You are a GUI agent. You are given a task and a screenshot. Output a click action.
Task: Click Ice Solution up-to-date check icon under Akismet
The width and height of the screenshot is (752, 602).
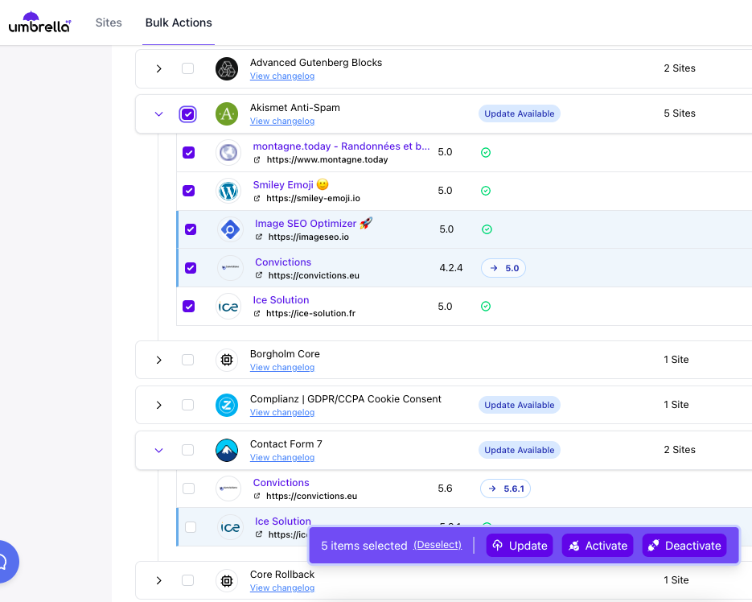pyautogui.click(x=486, y=307)
